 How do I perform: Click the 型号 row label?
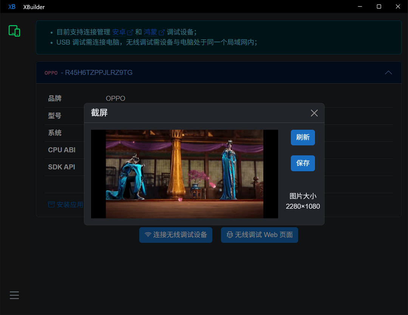coord(55,115)
